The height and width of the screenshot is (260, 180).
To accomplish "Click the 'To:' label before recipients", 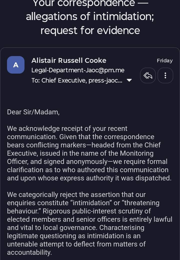I will pos(35,80).
